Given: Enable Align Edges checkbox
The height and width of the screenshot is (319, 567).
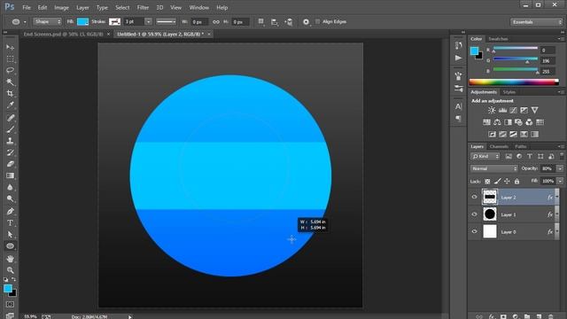Looking at the screenshot, I should coord(317,21).
